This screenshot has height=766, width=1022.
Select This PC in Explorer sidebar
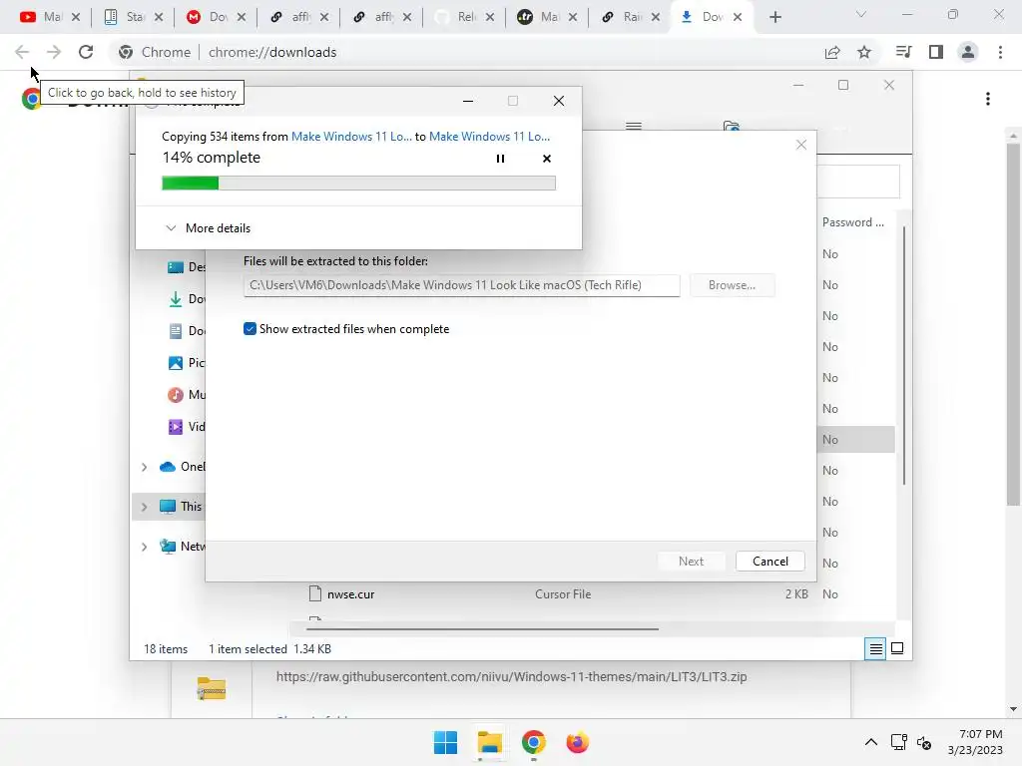point(182,507)
